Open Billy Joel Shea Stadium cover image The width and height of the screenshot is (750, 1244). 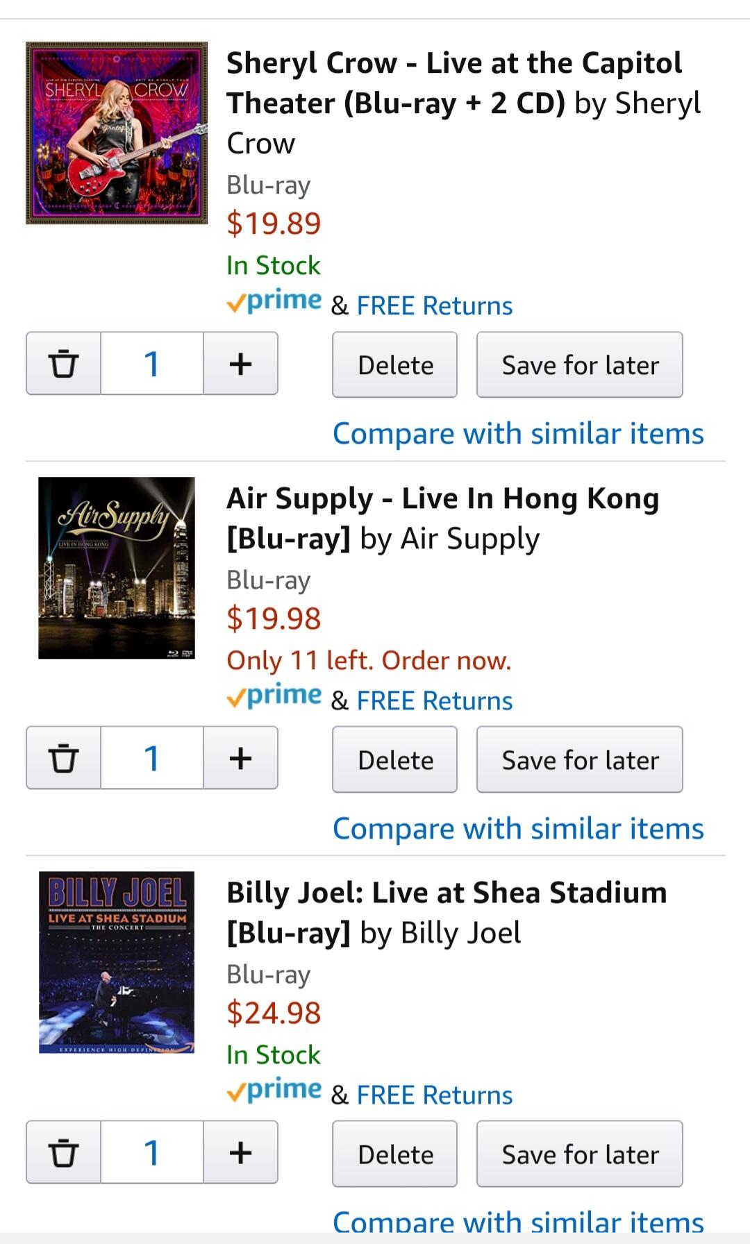117,962
